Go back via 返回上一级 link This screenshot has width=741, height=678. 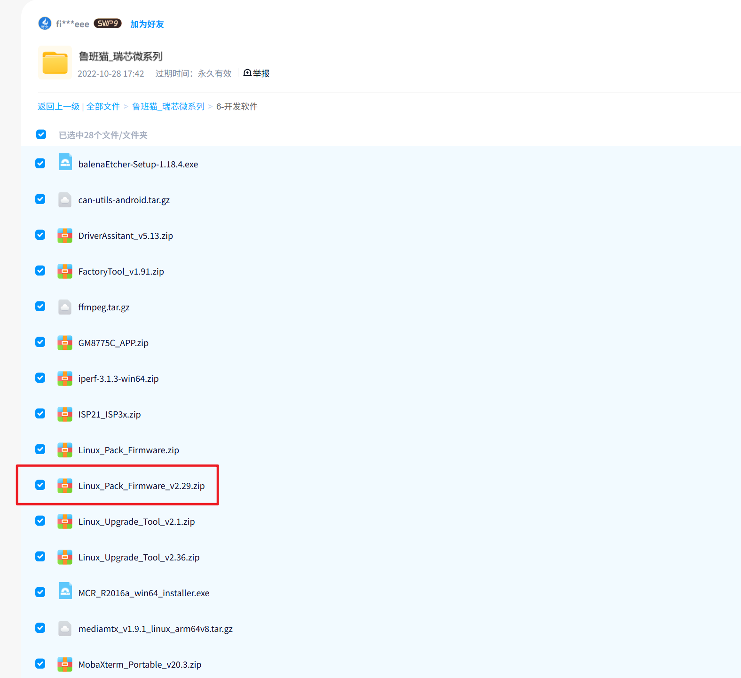pos(59,106)
